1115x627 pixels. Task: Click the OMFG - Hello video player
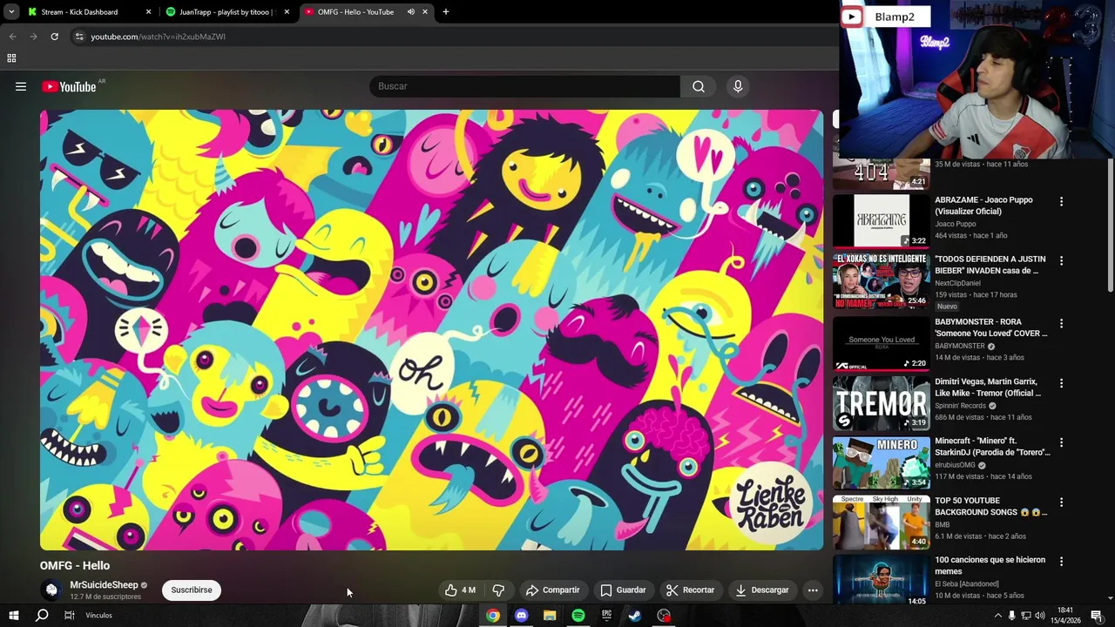[x=431, y=330]
